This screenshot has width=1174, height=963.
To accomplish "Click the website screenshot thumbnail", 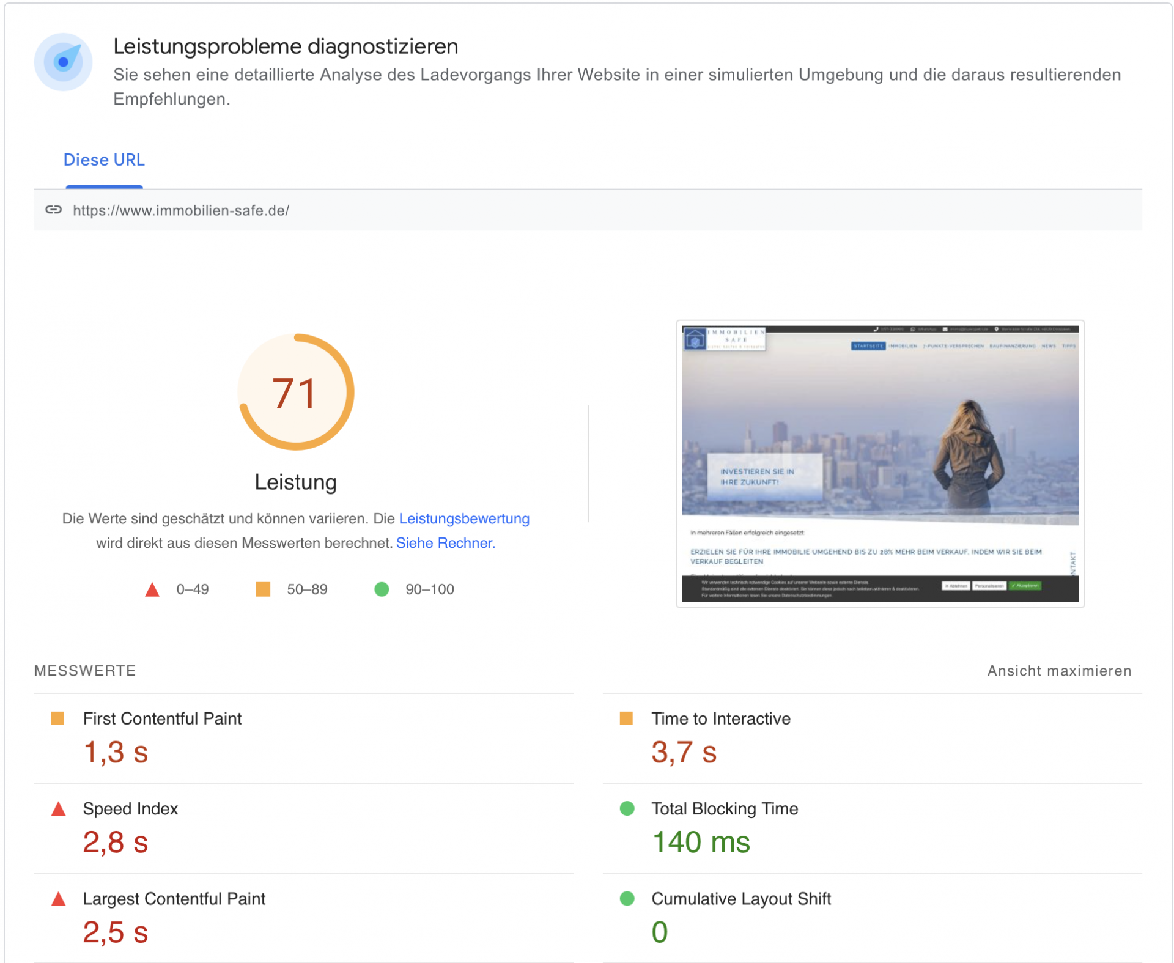I will click(880, 463).
